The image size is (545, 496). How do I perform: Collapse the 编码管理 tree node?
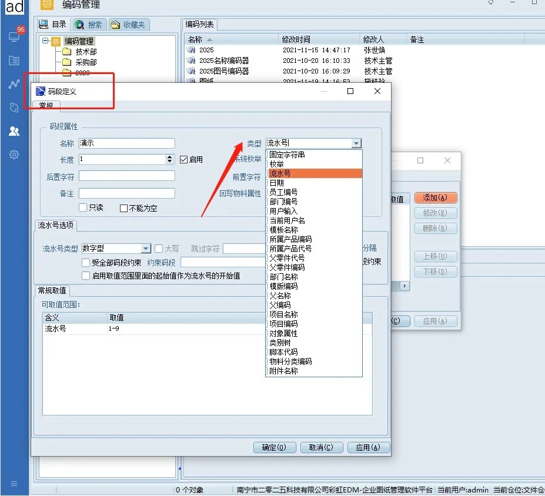coord(45,41)
